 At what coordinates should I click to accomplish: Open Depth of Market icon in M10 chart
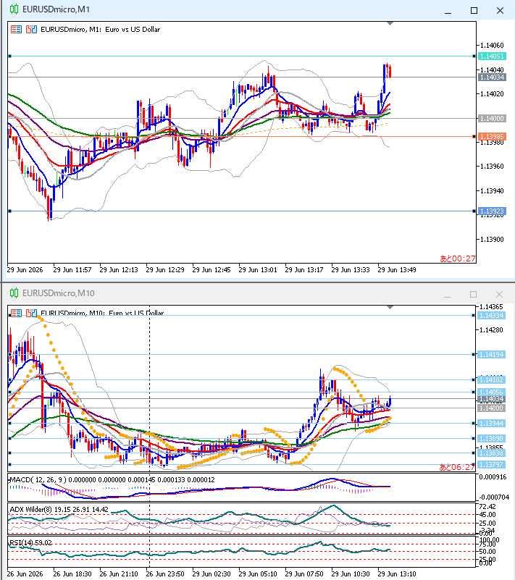pyautogui.click(x=31, y=314)
